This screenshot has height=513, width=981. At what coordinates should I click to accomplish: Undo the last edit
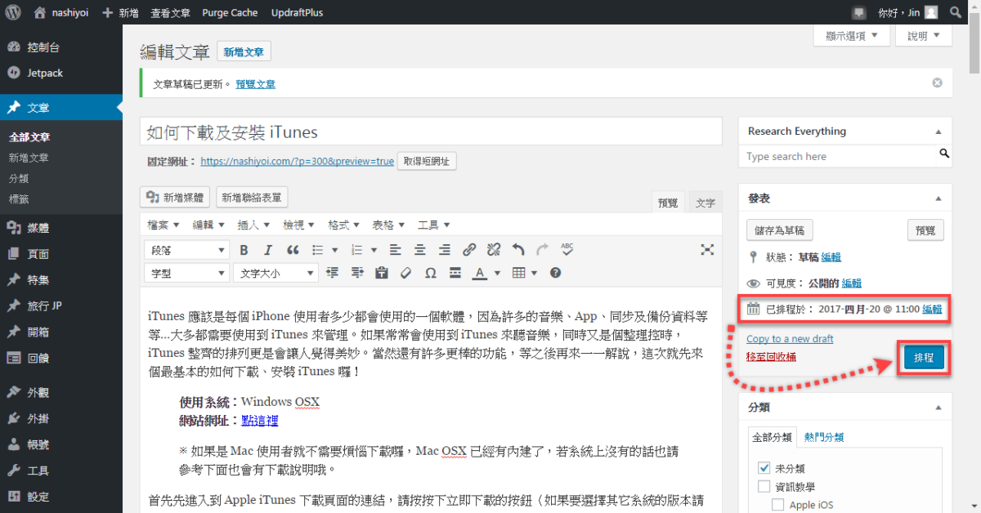pos(518,250)
